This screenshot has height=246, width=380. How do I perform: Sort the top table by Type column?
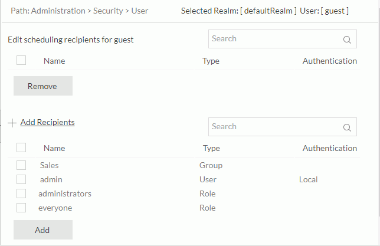(x=211, y=61)
